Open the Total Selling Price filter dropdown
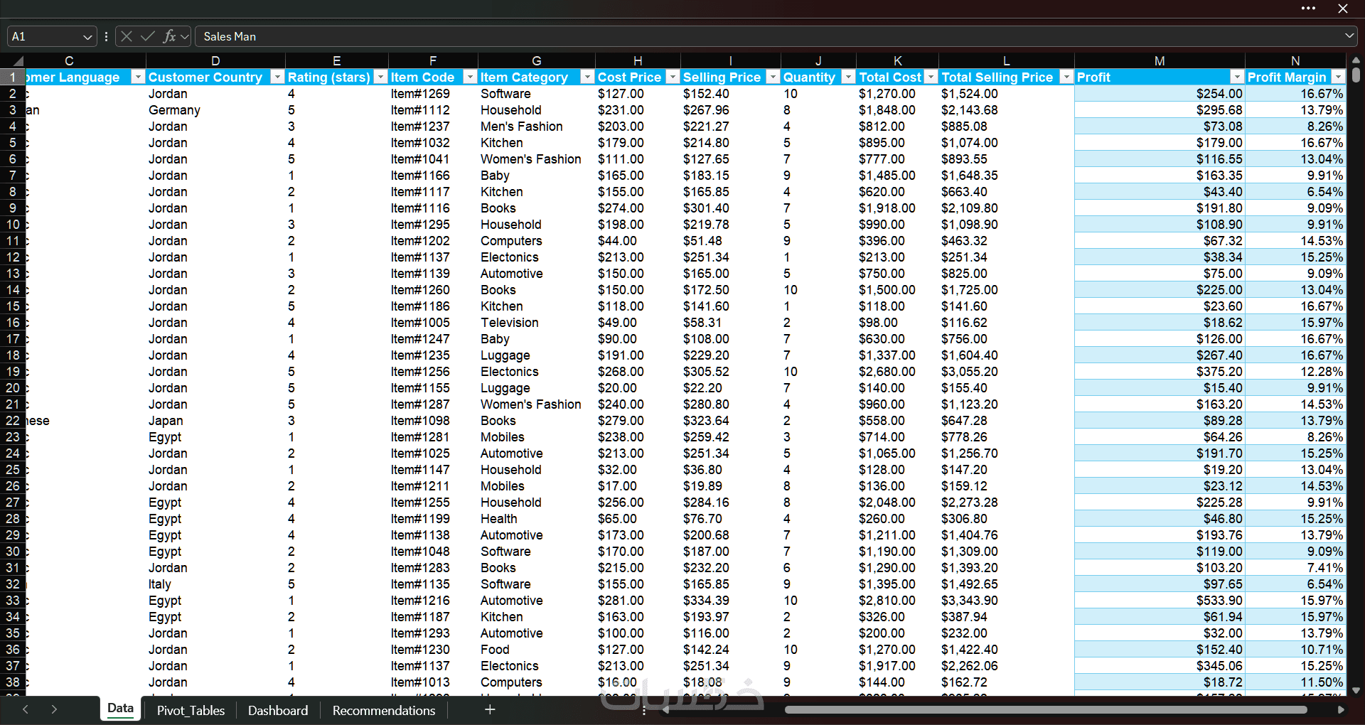Viewport: 1365px width, 725px height. click(x=1066, y=77)
